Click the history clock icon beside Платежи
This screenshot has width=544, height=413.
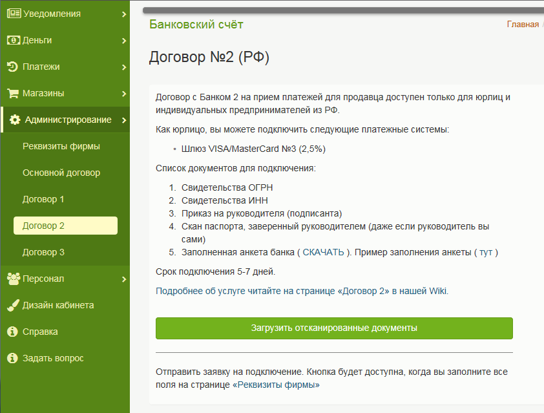[x=12, y=67]
